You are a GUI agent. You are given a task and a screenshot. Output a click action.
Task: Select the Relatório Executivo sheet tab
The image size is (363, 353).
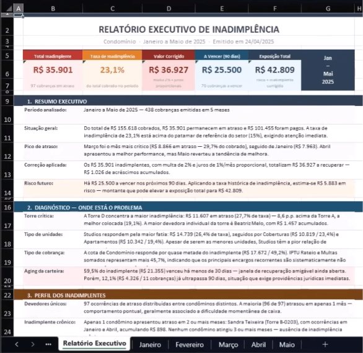coord(94,343)
